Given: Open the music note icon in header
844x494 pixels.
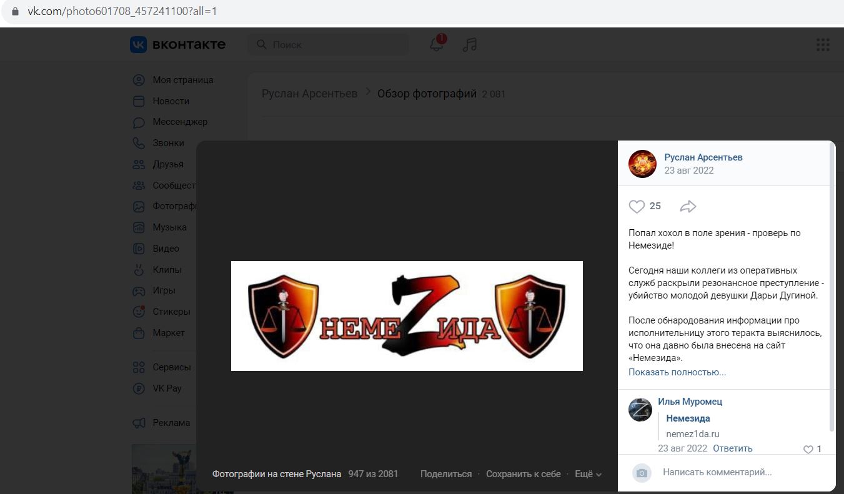Looking at the screenshot, I should coord(469,45).
